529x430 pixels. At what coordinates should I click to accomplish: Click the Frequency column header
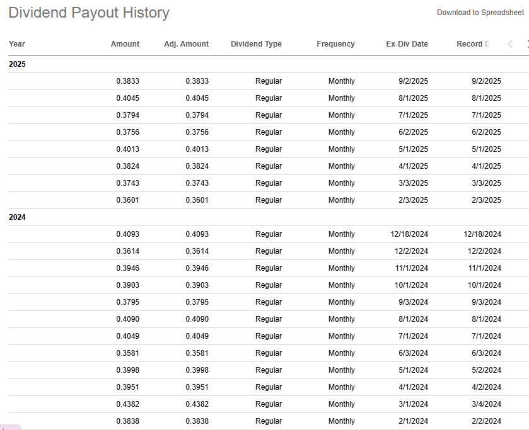coord(335,44)
